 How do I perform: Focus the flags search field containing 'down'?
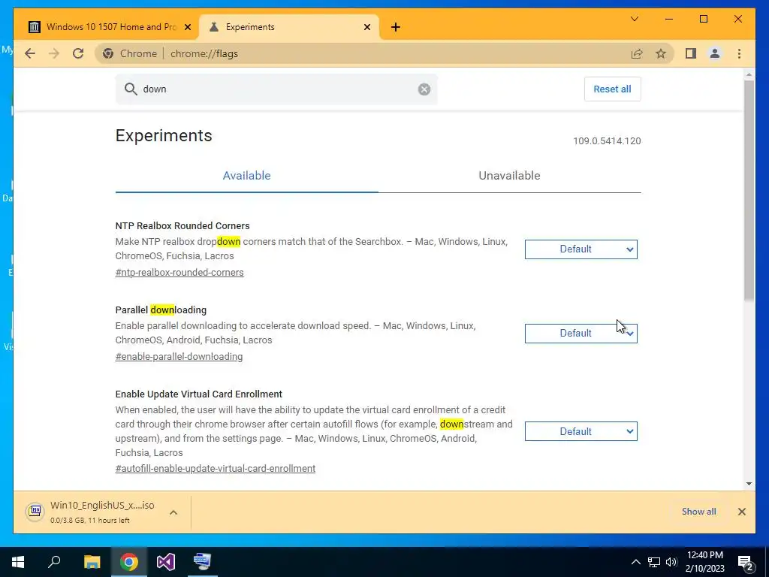[x=277, y=89]
